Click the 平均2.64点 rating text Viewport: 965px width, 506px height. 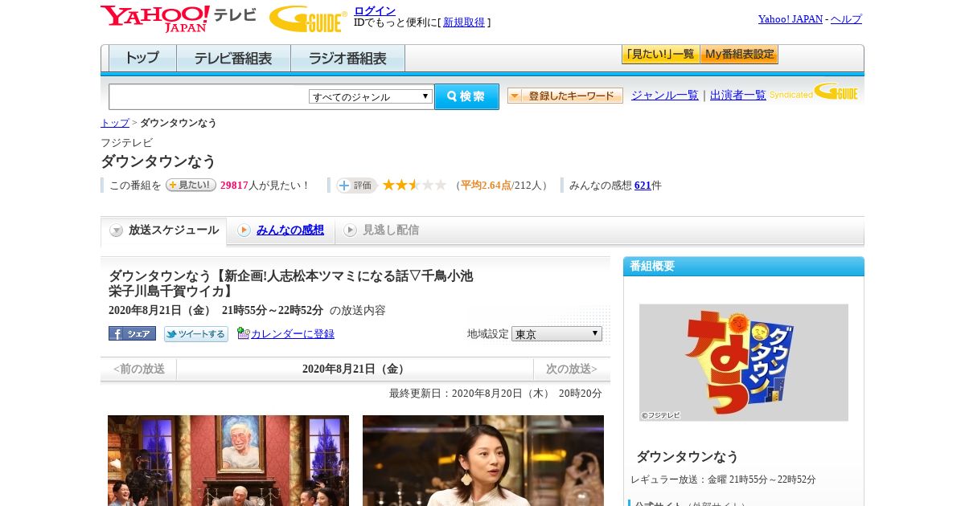coord(486,186)
